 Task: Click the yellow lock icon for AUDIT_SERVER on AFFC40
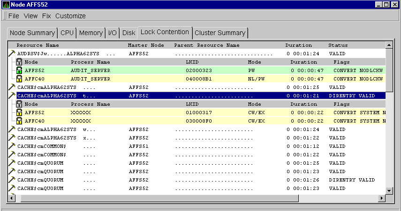[x=19, y=79]
